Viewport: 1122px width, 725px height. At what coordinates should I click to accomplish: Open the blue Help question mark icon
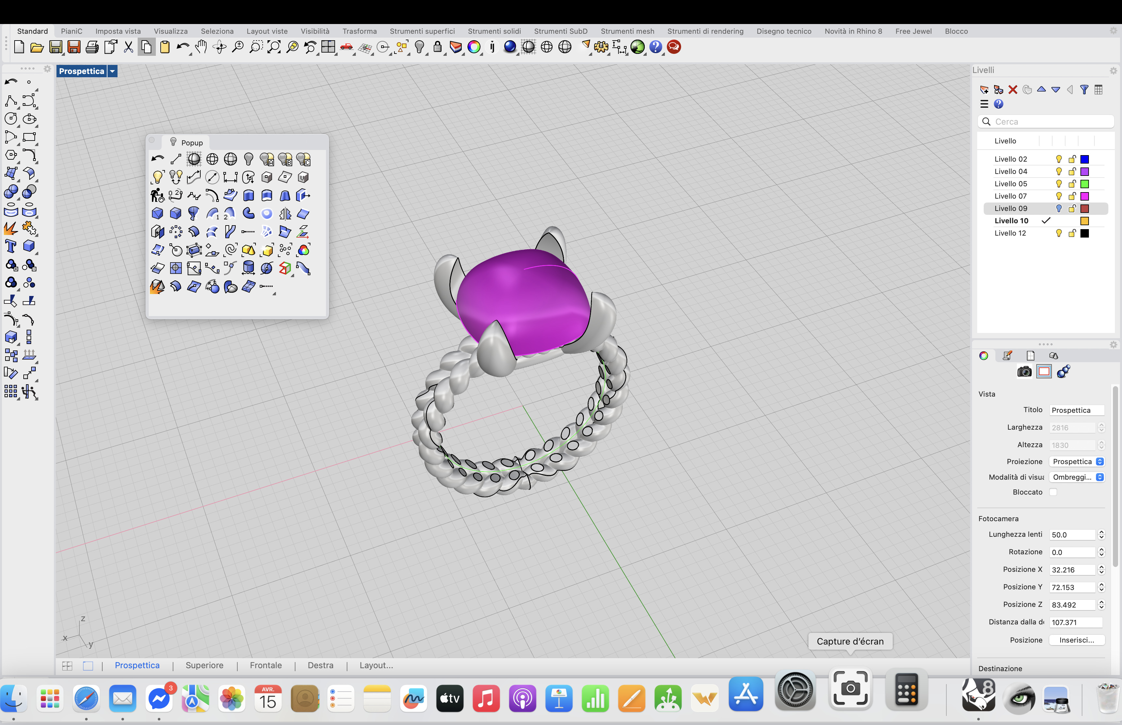[x=656, y=47]
